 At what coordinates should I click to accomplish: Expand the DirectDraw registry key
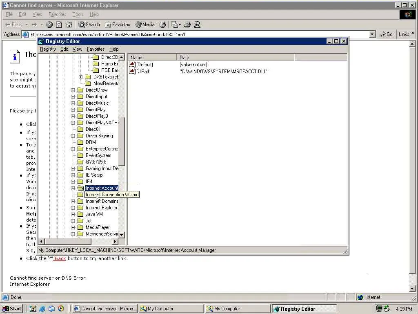pos(73,90)
